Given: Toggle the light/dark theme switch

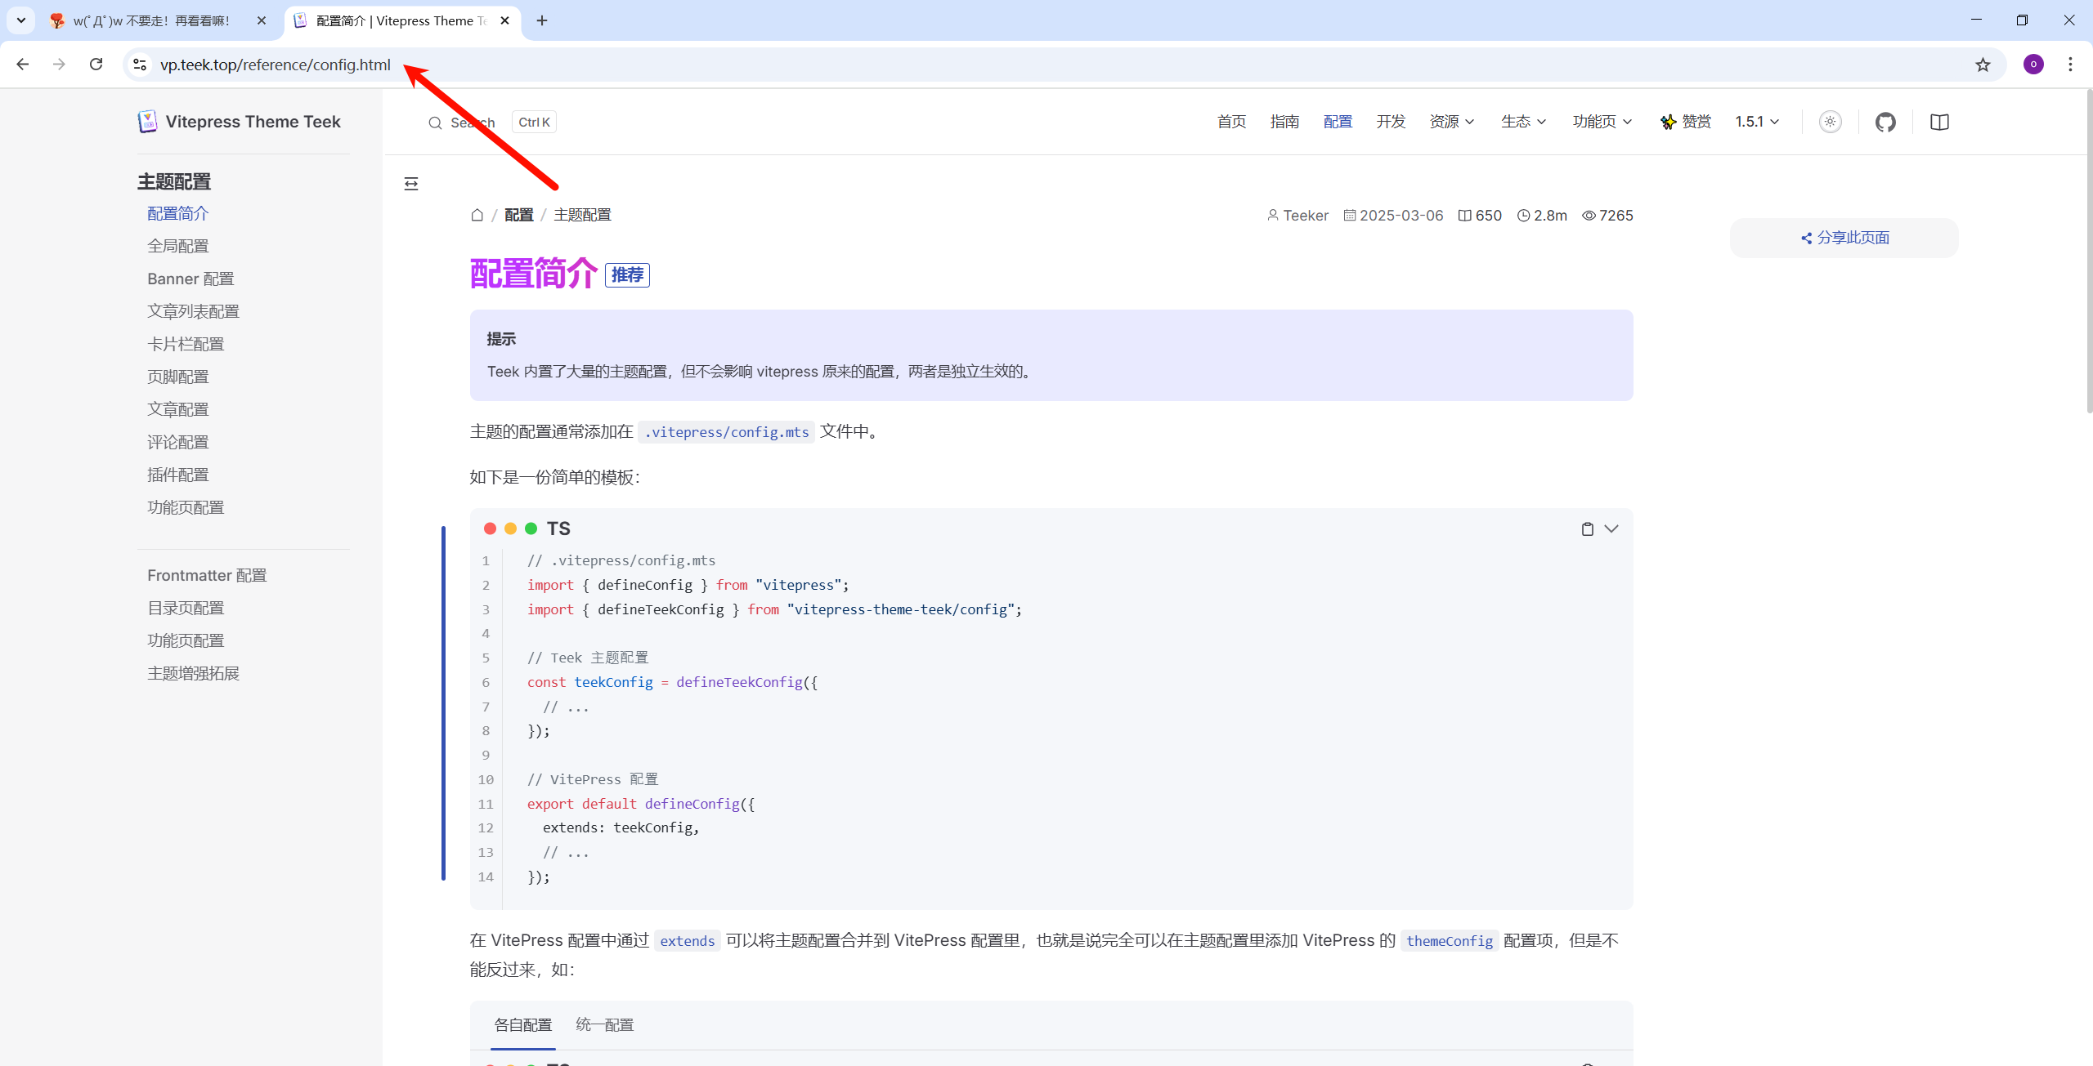Looking at the screenshot, I should 1830,123.
